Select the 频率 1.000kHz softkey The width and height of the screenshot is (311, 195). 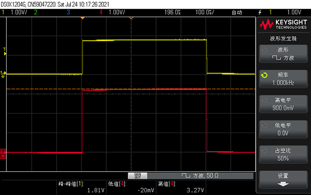(283, 79)
